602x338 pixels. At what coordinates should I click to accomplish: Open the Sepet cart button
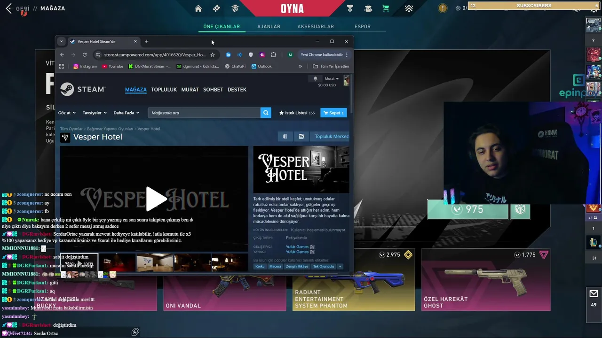point(333,113)
